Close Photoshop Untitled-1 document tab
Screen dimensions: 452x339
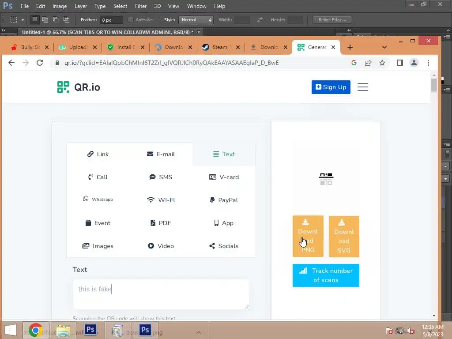(198, 32)
